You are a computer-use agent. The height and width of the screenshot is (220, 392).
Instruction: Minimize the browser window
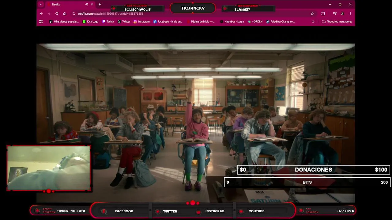[330, 4]
